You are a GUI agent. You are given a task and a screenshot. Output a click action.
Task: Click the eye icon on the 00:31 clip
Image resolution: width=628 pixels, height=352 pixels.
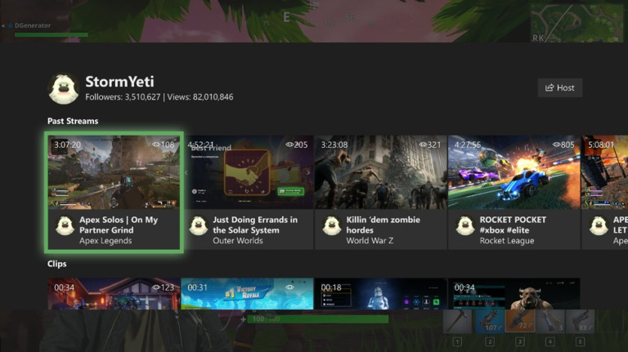(292, 287)
